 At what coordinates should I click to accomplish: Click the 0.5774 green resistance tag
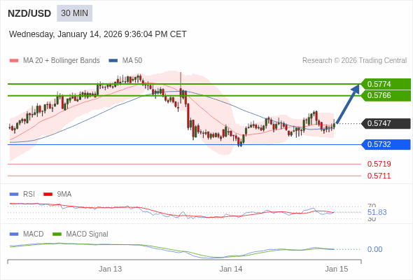(x=386, y=84)
